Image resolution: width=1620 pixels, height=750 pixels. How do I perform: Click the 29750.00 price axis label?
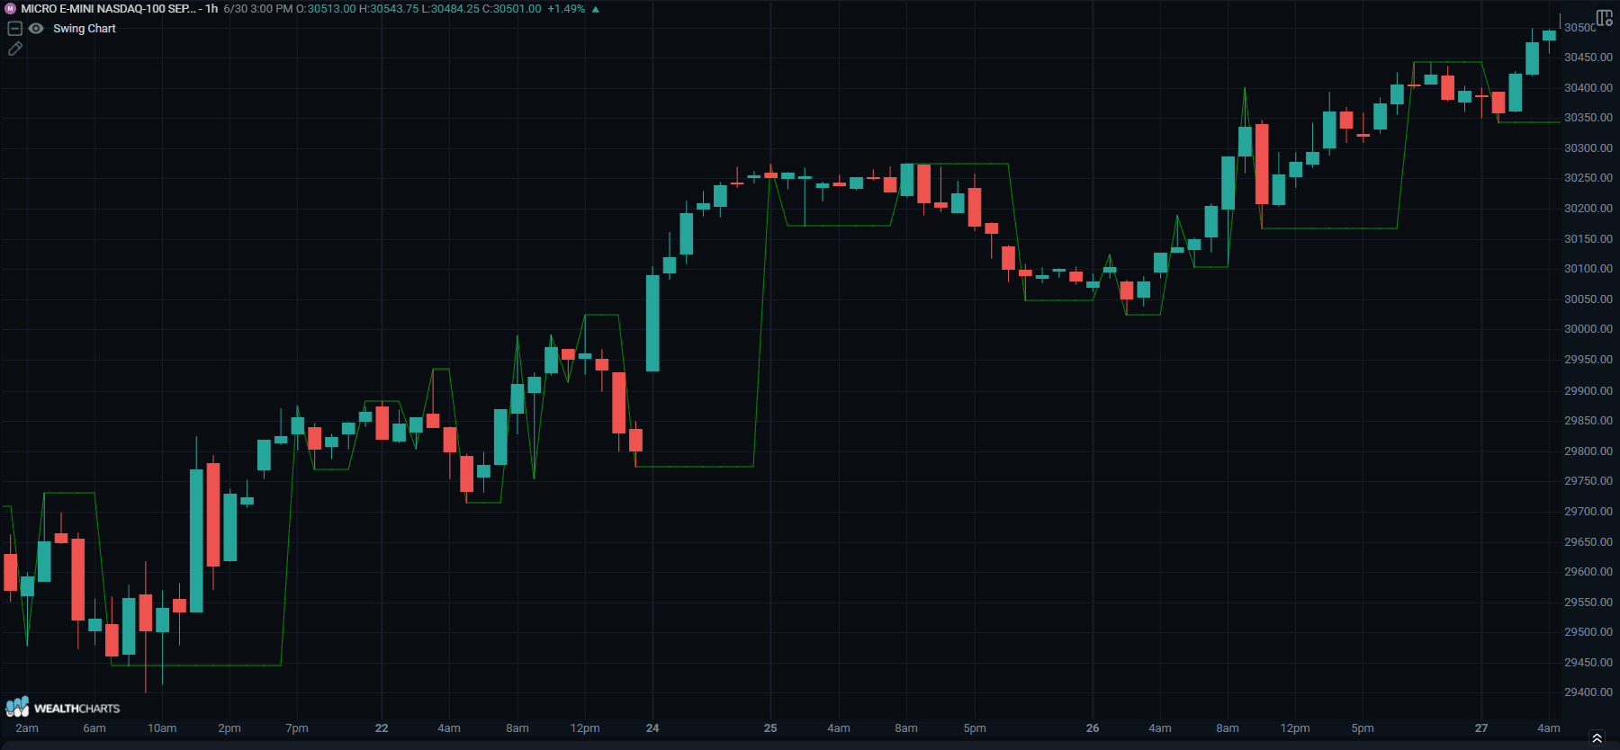(x=1588, y=481)
